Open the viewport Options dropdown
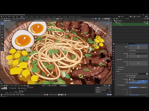 pos(109,21)
